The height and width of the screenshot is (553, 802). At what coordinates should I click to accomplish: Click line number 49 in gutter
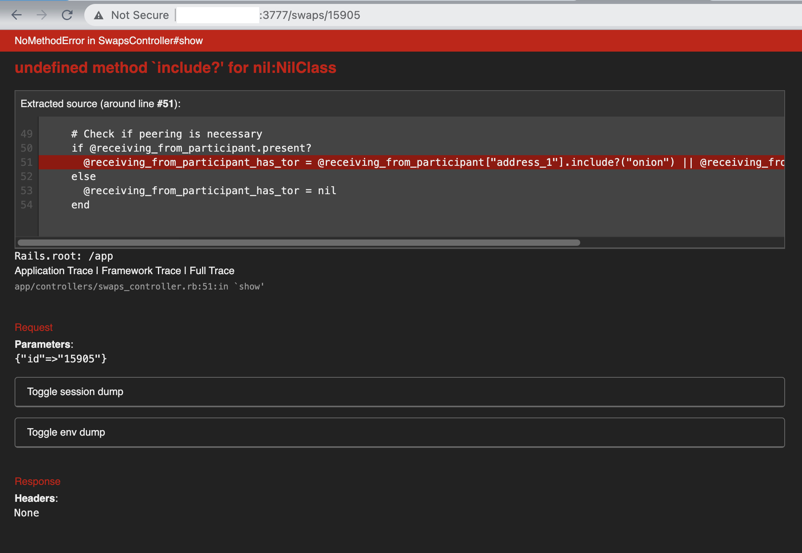26,134
